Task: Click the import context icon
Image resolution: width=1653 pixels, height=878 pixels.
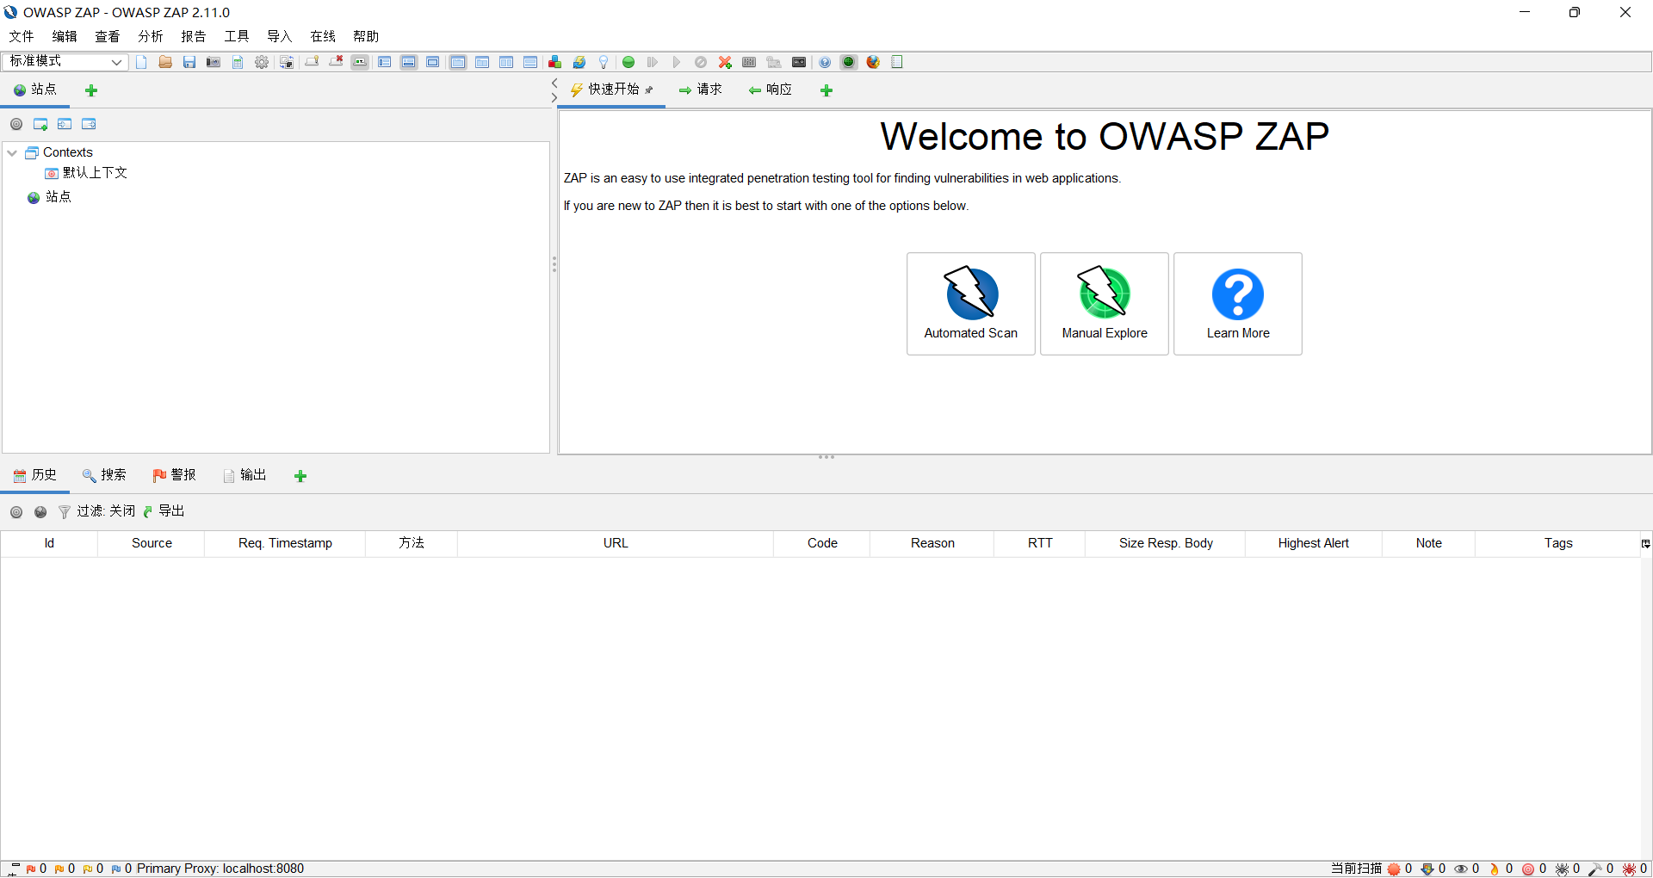Action: coord(65,124)
